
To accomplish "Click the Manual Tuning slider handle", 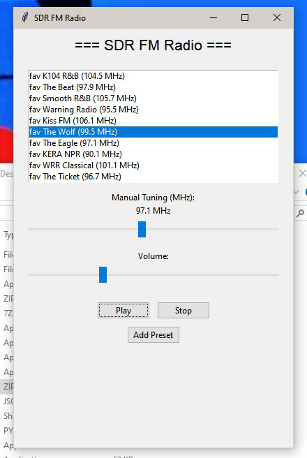I will tap(142, 229).
